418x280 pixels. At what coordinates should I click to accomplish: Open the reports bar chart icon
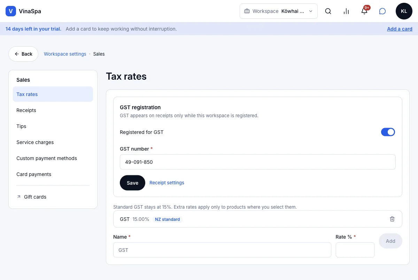[x=346, y=11]
